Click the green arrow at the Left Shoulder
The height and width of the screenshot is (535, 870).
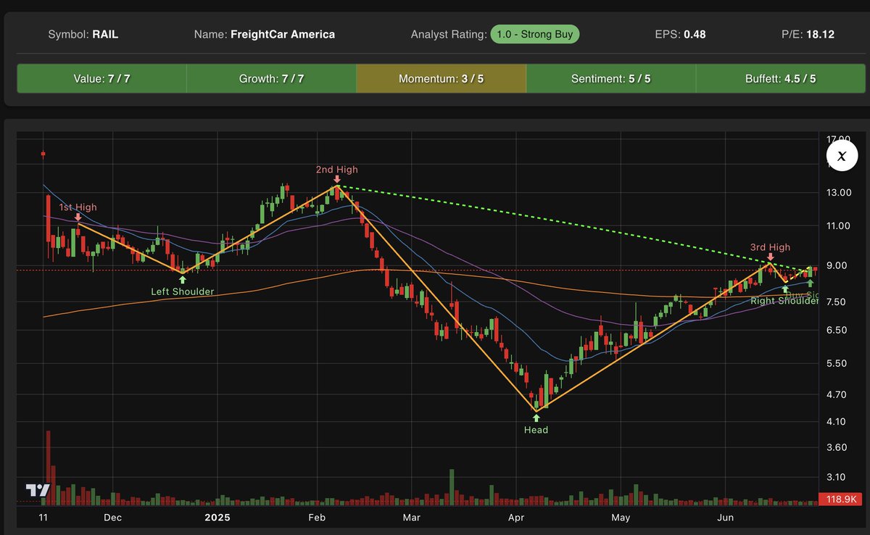click(182, 278)
